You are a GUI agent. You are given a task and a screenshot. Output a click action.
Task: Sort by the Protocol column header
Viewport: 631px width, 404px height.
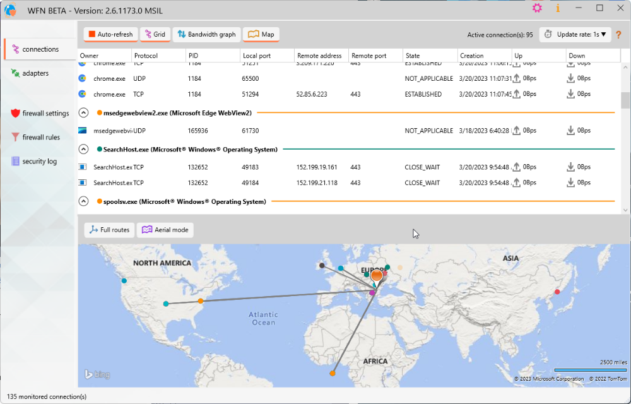click(159, 56)
